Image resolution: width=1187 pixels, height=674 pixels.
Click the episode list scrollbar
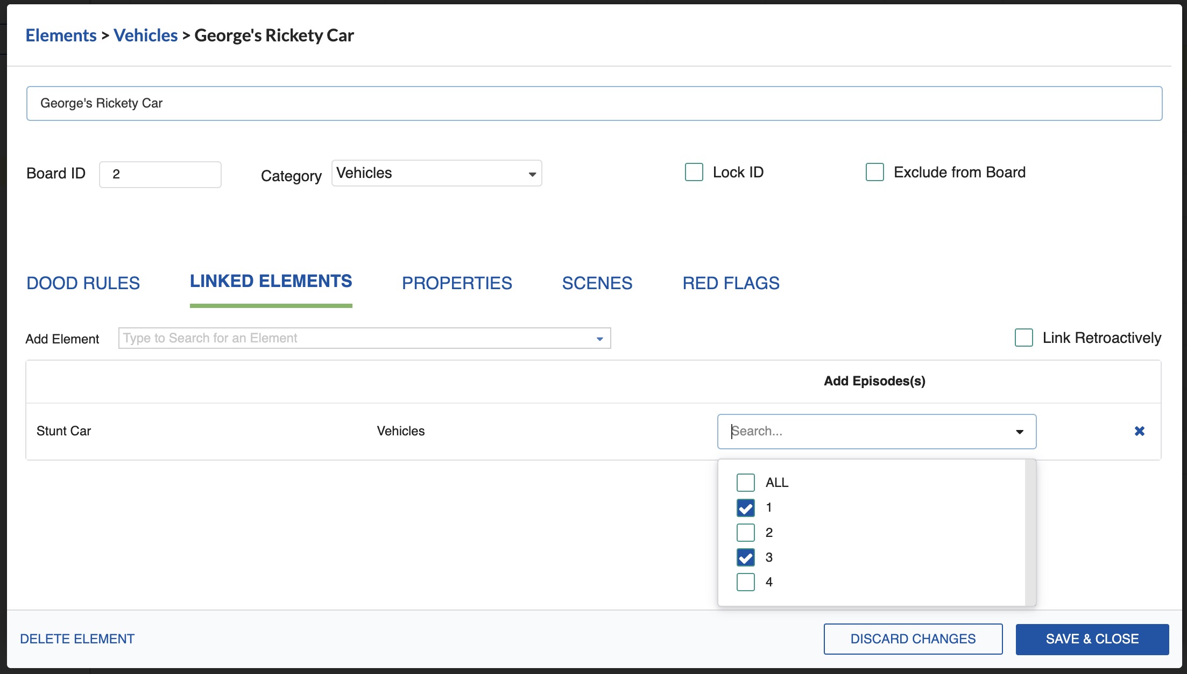pyautogui.click(x=1030, y=532)
